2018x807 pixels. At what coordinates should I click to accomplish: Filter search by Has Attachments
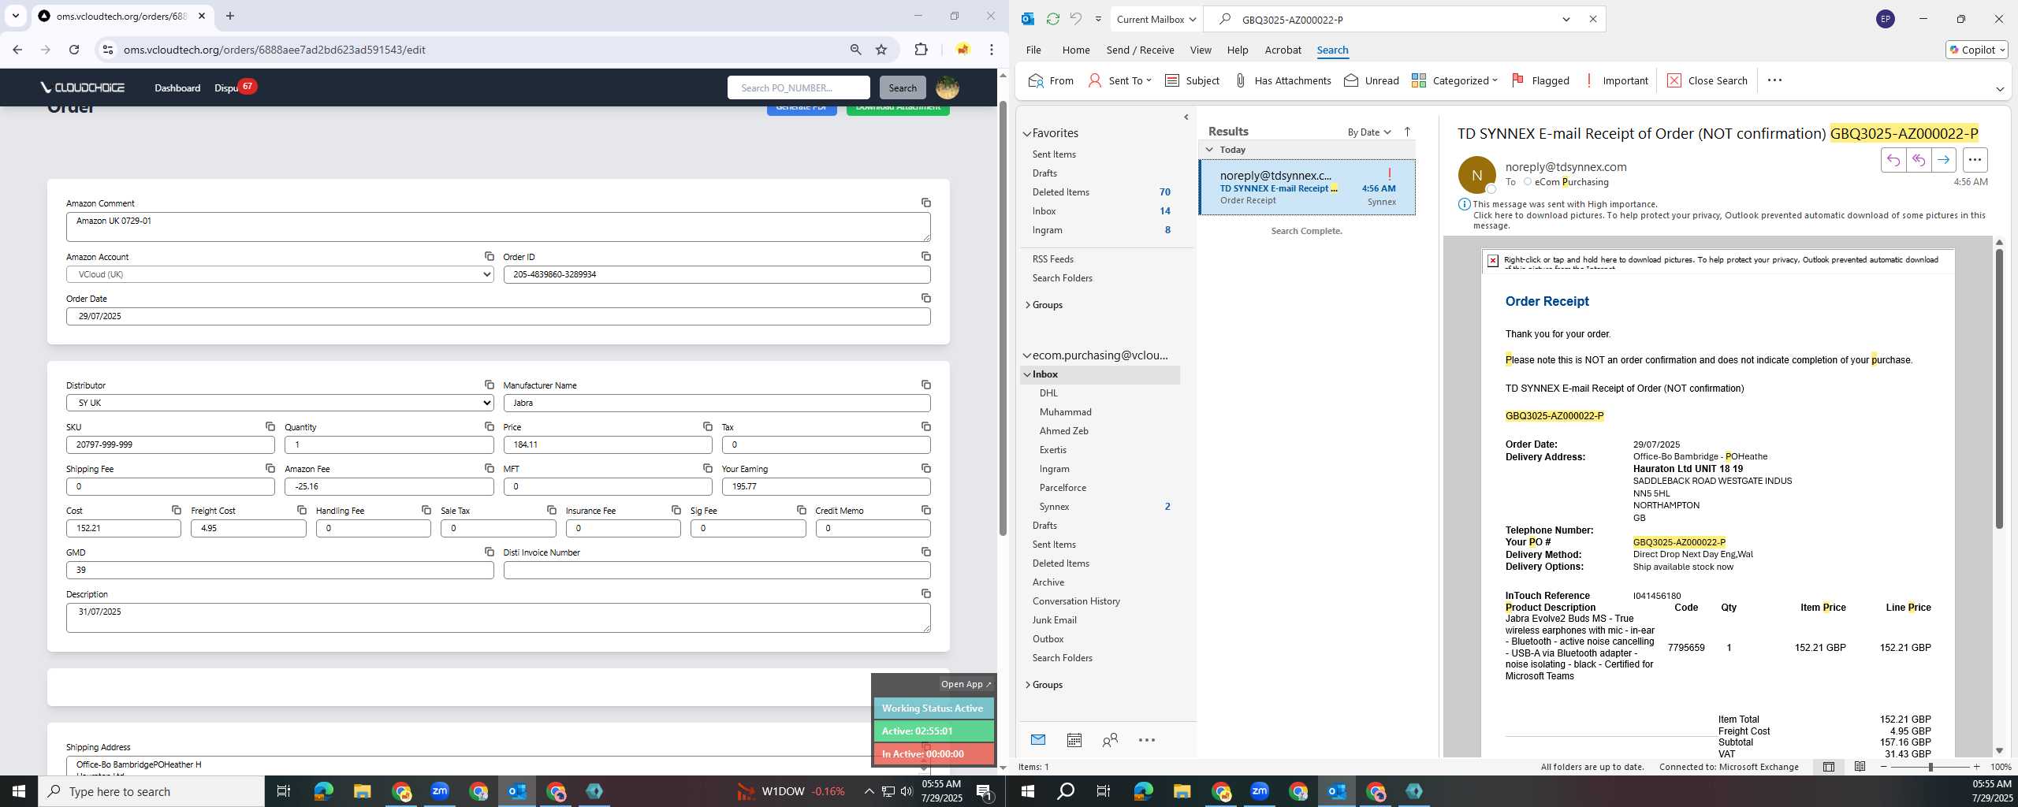(x=1283, y=80)
